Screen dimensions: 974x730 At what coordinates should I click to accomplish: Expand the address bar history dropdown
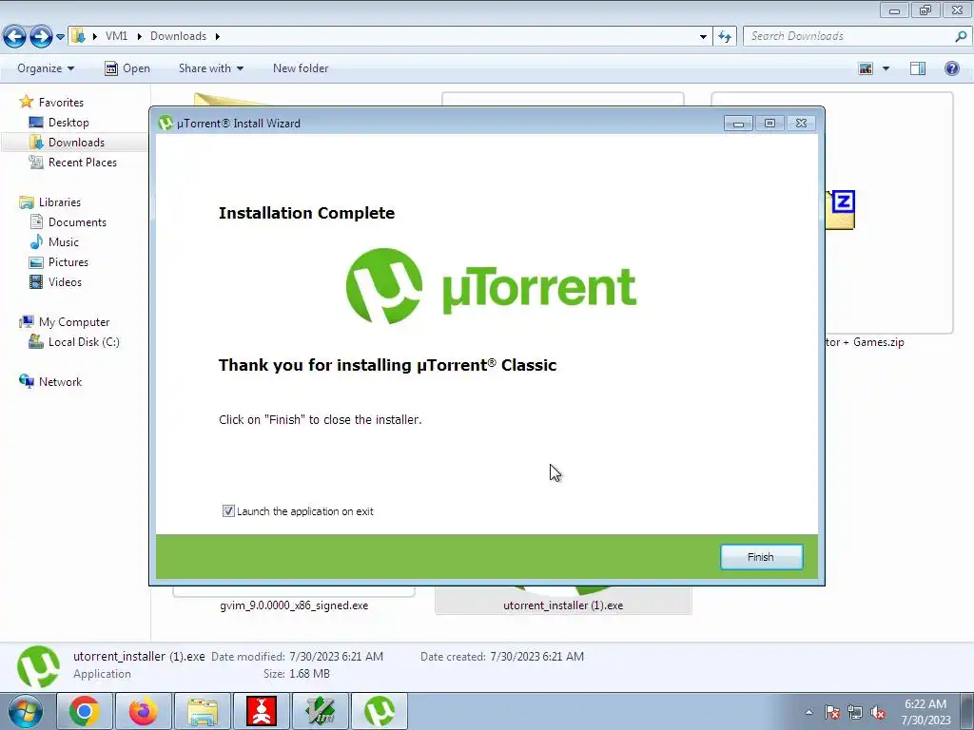[703, 37]
